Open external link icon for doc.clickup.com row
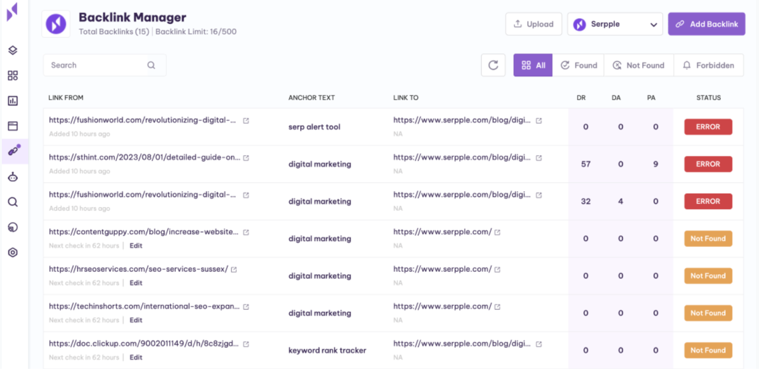This screenshot has height=375, width=759. [x=246, y=344]
